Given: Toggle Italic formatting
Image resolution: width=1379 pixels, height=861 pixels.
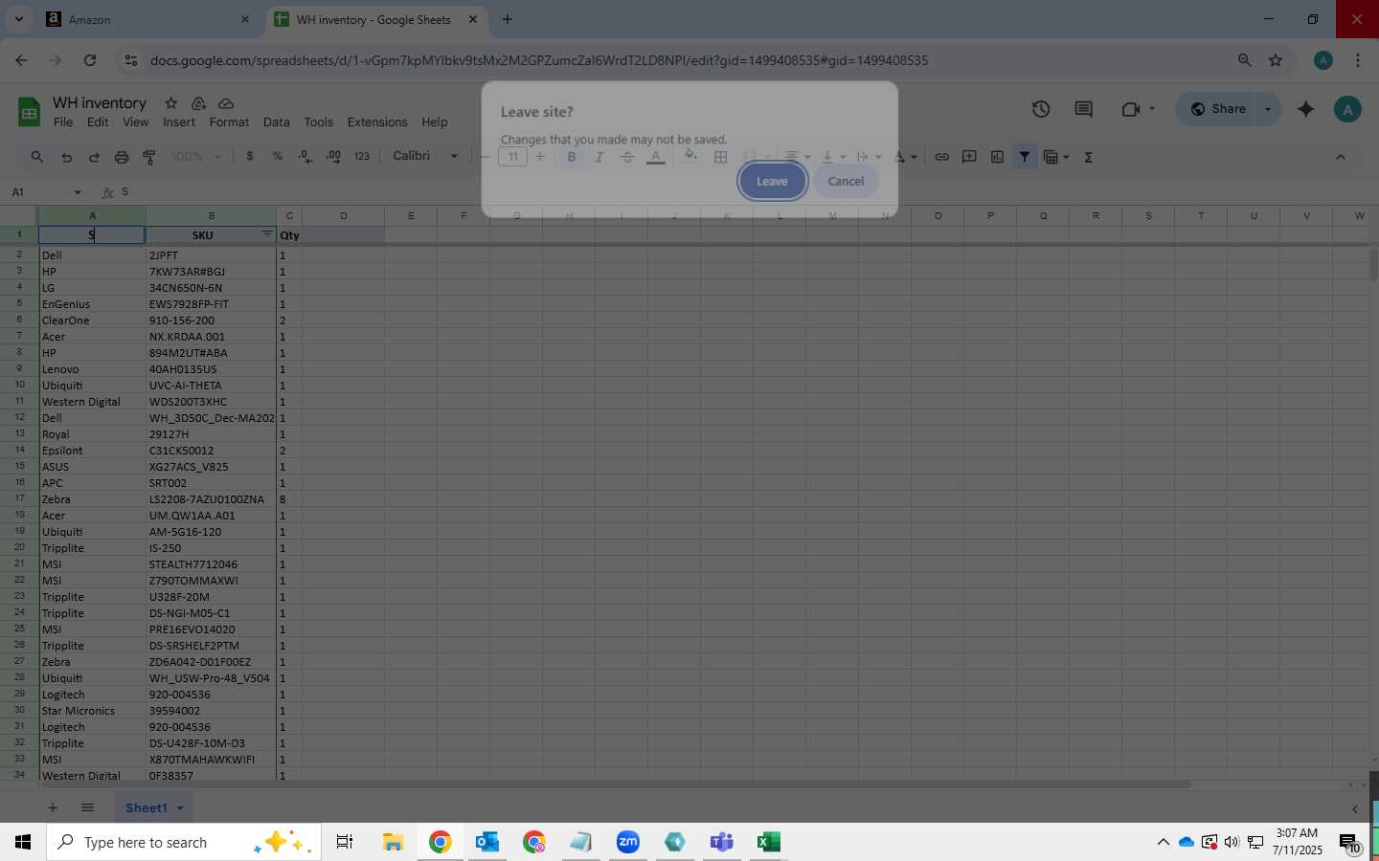Looking at the screenshot, I should 599,157.
